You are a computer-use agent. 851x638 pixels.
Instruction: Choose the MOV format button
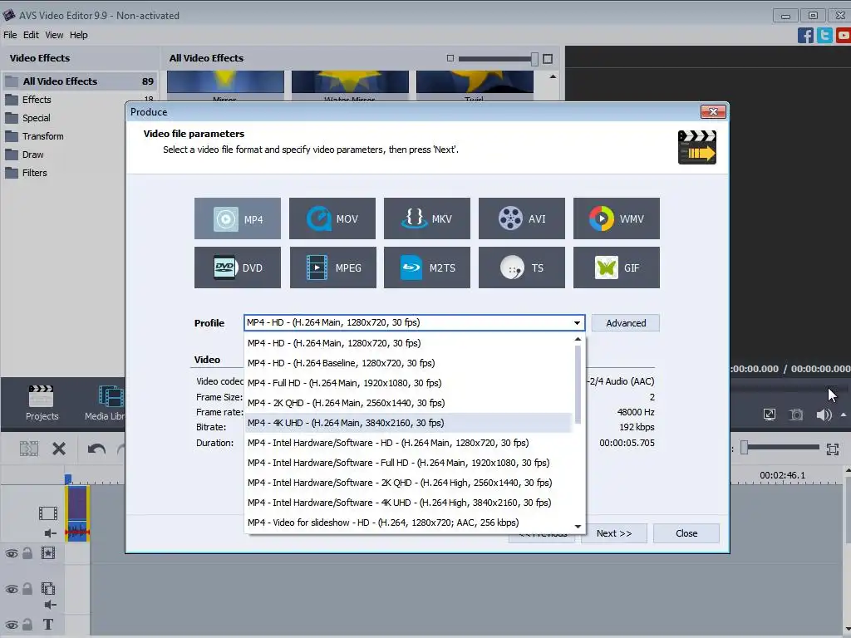[x=332, y=218]
